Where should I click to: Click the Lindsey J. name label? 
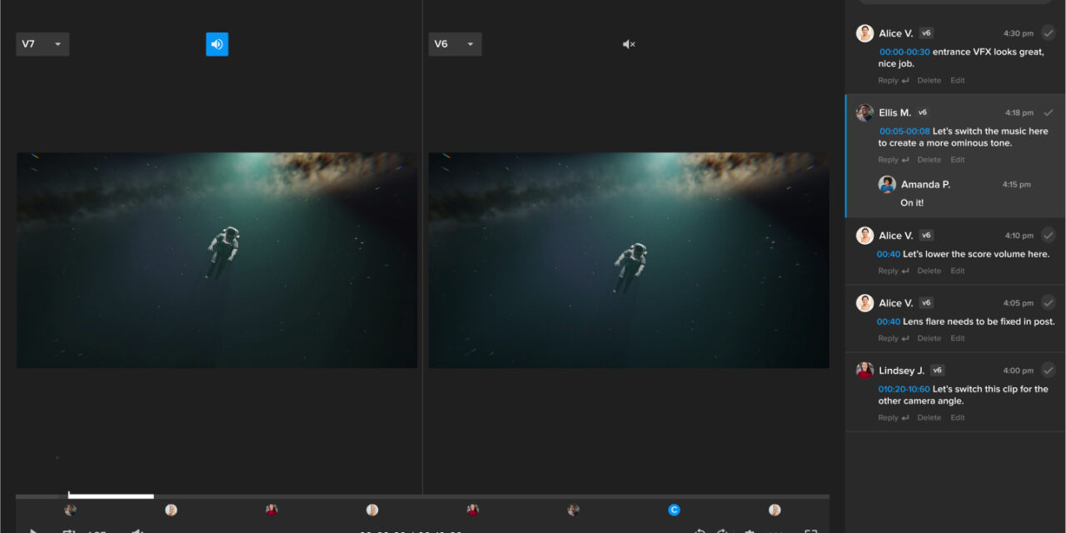[902, 371]
